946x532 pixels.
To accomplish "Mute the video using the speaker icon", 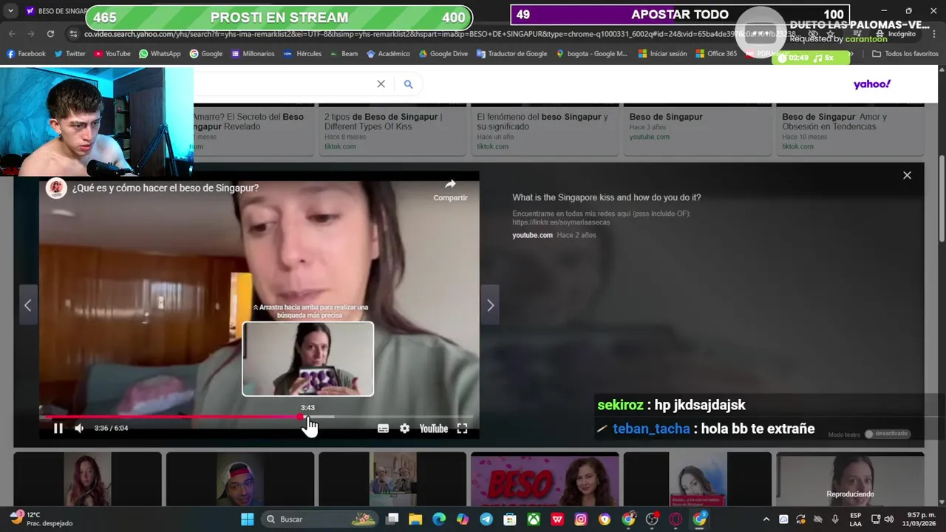I will [x=79, y=428].
